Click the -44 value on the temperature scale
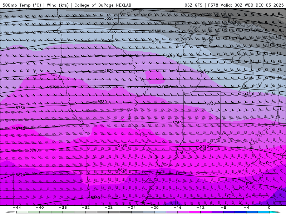This screenshot has width=286, height=214. tap(16, 208)
